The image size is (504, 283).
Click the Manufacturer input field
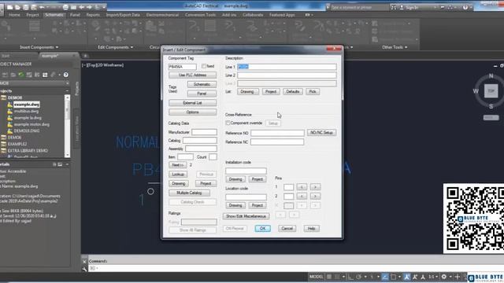204,132
